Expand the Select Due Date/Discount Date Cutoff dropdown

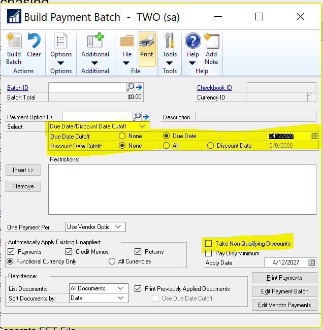(x=143, y=126)
